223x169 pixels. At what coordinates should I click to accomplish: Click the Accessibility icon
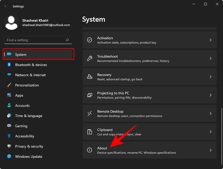tap(9, 136)
